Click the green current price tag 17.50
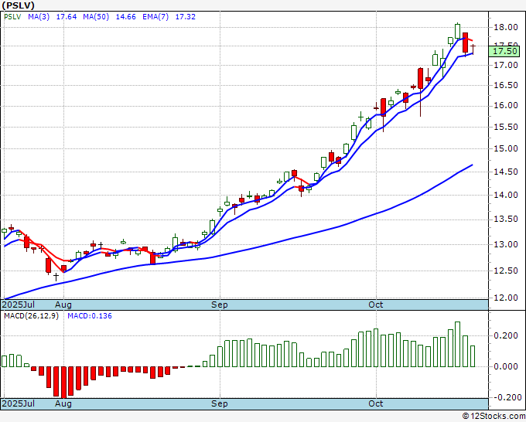Screen dimensions: 526x422 [504, 51]
